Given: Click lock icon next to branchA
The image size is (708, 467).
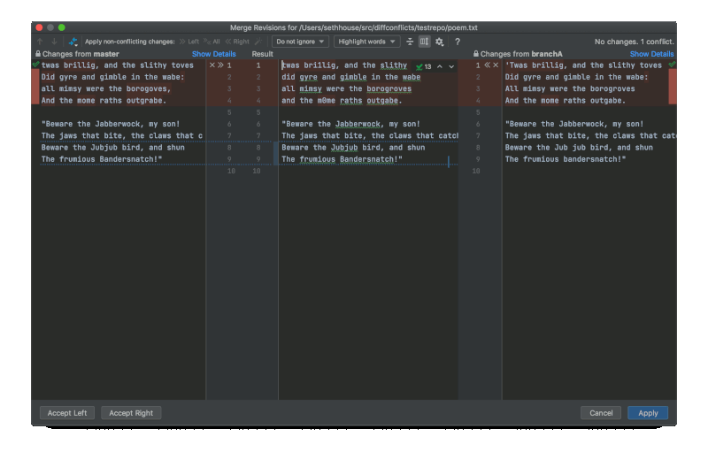Looking at the screenshot, I should coord(476,54).
